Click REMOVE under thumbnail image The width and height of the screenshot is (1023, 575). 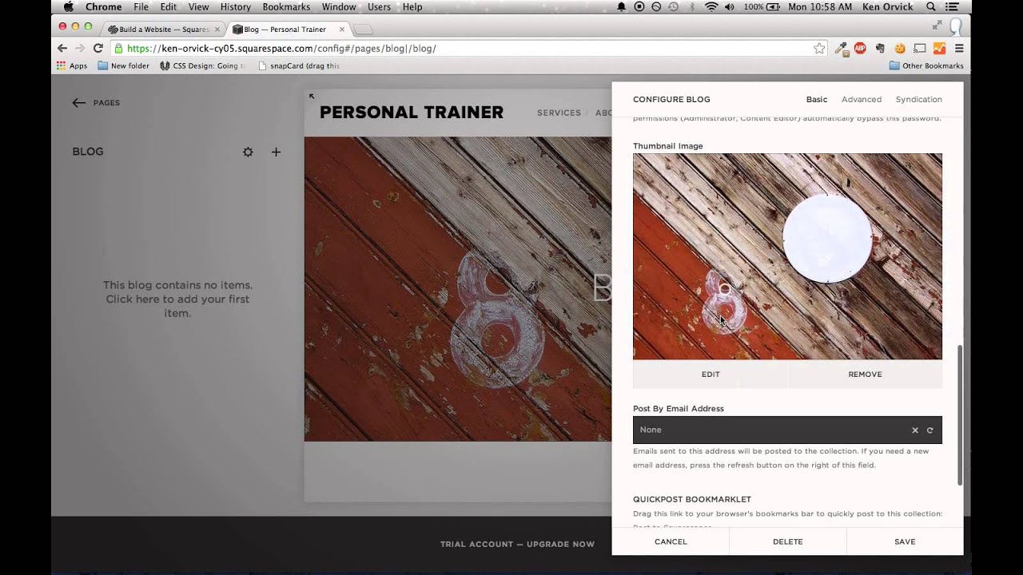866,374
